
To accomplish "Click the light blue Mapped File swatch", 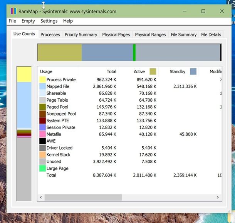I will (x=42, y=86).
